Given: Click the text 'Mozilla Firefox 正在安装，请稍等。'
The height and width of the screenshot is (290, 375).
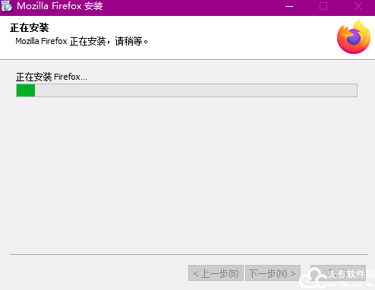Looking at the screenshot, I should pyautogui.click(x=82, y=41).
